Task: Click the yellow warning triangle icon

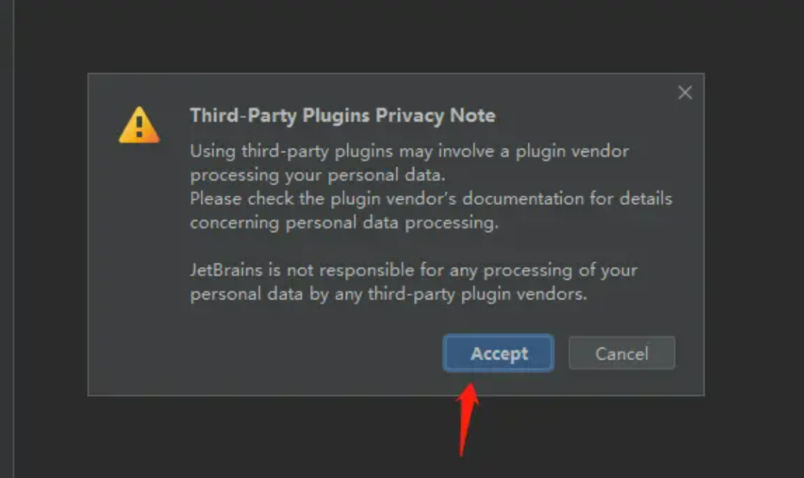Action: click(x=139, y=125)
